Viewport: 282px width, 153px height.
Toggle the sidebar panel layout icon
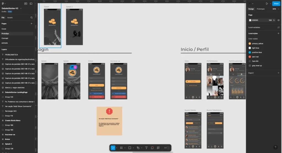(x=31, y=4)
